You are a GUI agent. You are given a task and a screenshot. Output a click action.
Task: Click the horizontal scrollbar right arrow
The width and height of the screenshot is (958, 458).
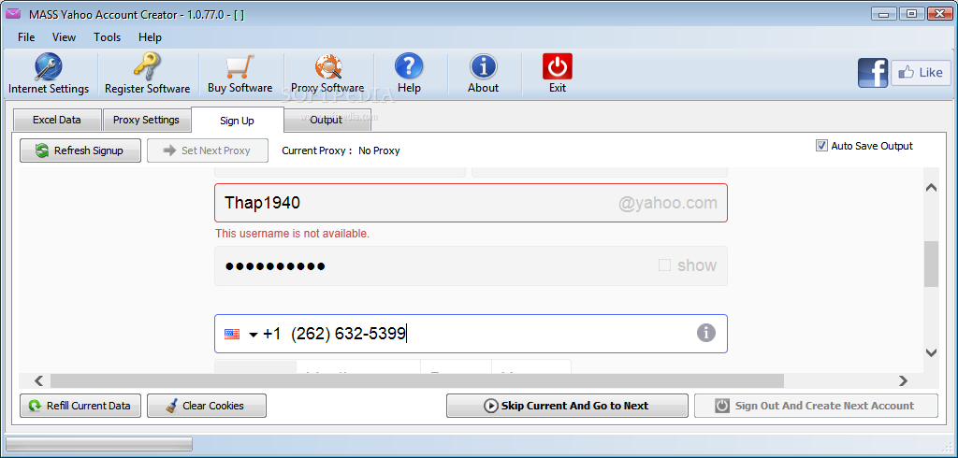coord(903,381)
